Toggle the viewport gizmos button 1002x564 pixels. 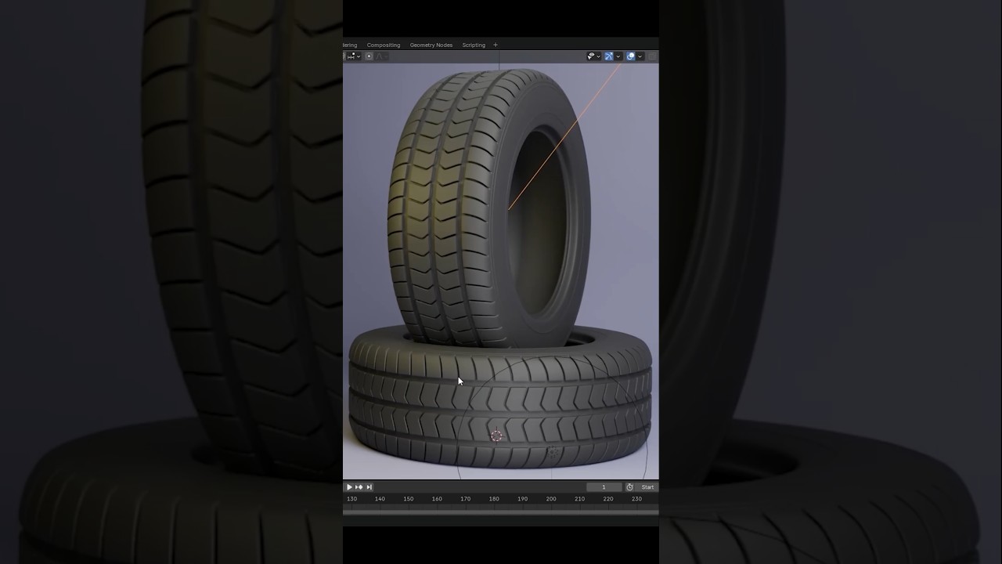(x=609, y=56)
